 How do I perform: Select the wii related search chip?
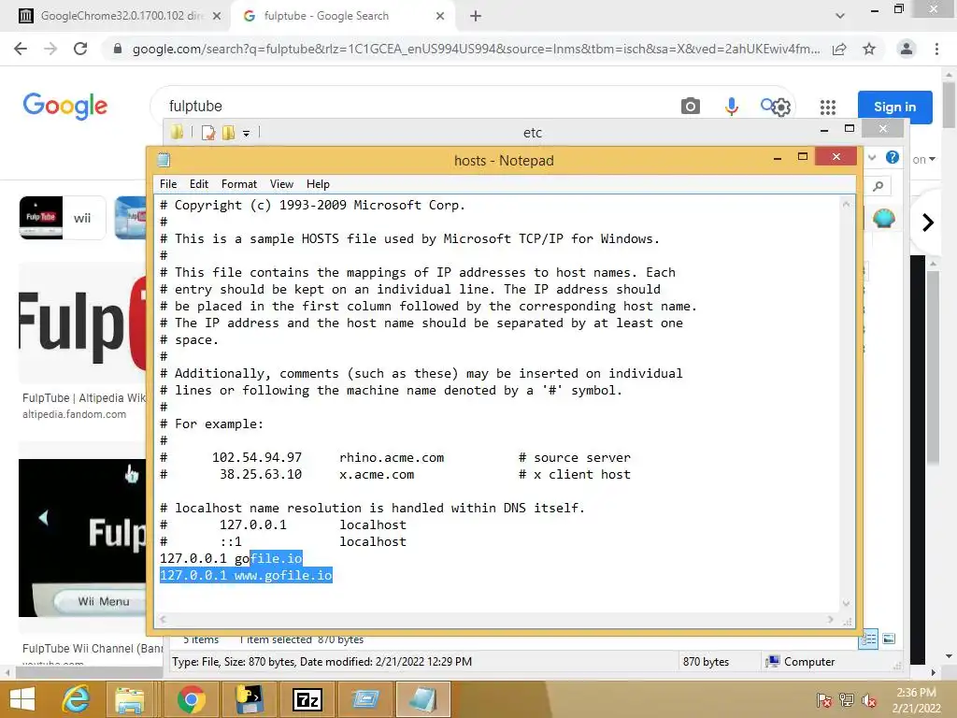tap(63, 218)
